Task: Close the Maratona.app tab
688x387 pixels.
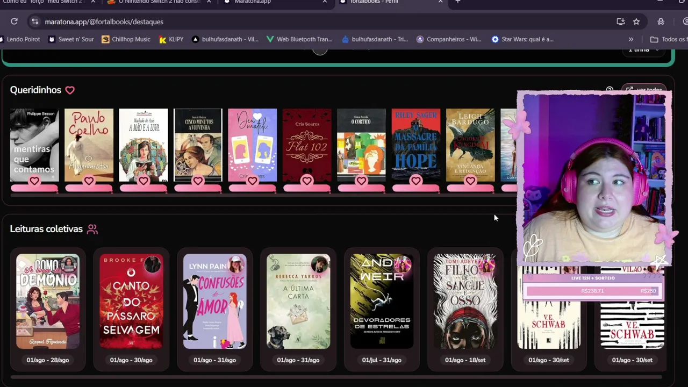Action: coord(325,2)
